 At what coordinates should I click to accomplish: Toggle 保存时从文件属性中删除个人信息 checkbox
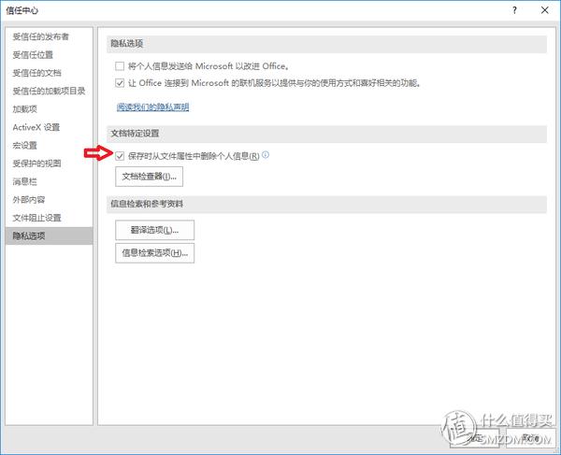tap(120, 156)
